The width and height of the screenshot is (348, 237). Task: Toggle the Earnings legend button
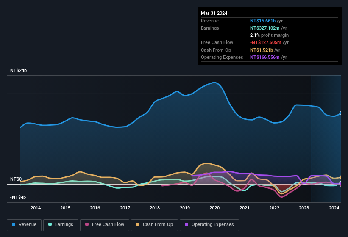point(61,225)
